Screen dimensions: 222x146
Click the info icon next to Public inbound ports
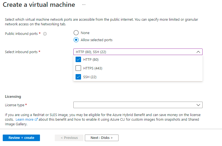[x=45, y=34]
